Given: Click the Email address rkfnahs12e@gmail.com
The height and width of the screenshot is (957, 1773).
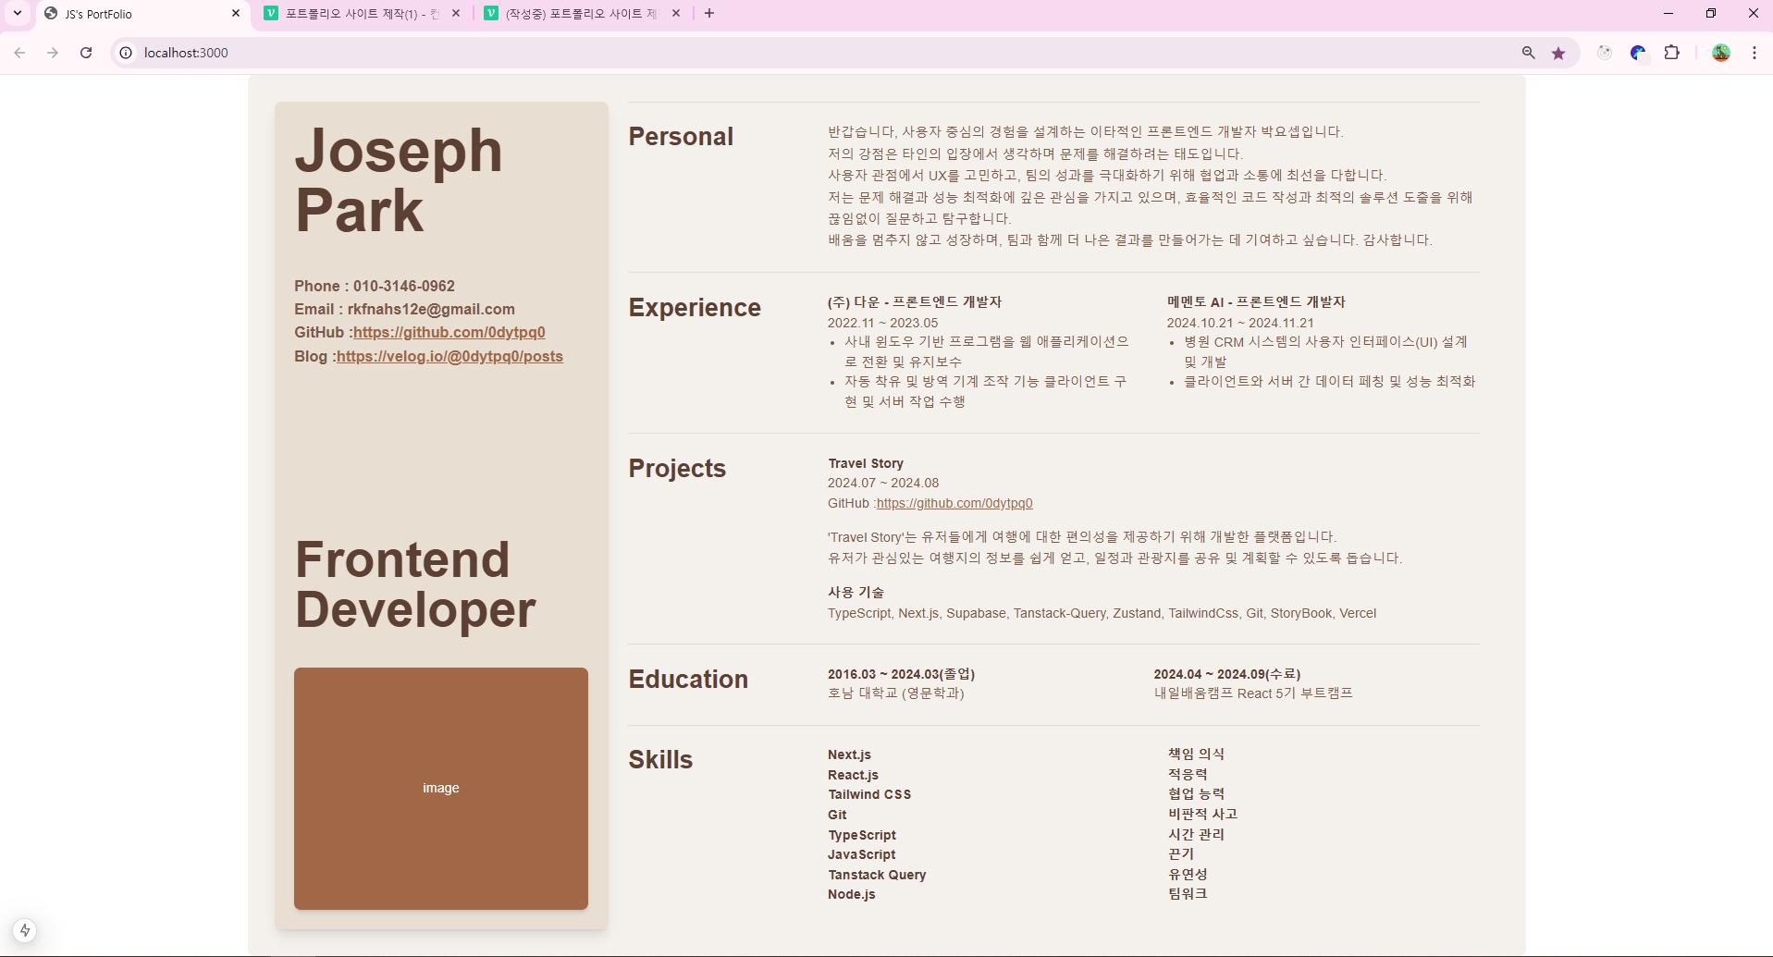Looking at the screenshot, I should click(431, 309).
